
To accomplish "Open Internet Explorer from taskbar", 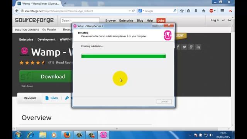I will 30,135.
